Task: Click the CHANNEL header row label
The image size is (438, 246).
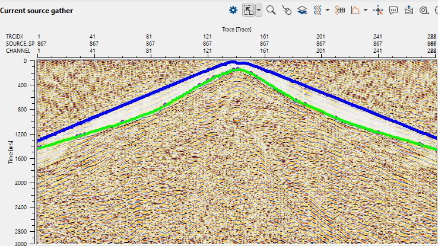Action: (18, 51)
